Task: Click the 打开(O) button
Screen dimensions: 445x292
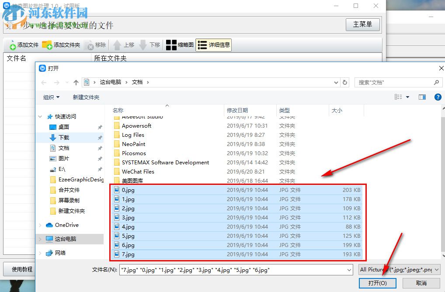Action: point(377,283)
